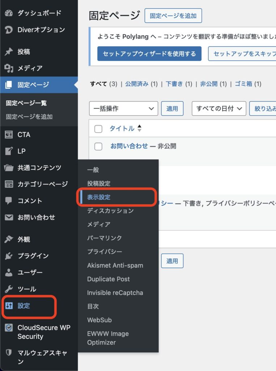The image size is (276, 371).
Task: Check the お問い合わせ page row checkbox
Action: coord(98,146)
